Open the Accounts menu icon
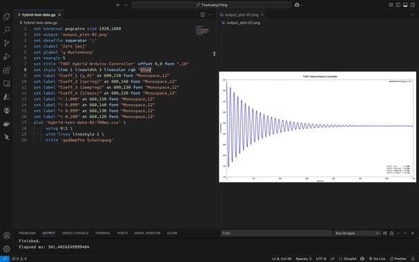 [6, 236]
